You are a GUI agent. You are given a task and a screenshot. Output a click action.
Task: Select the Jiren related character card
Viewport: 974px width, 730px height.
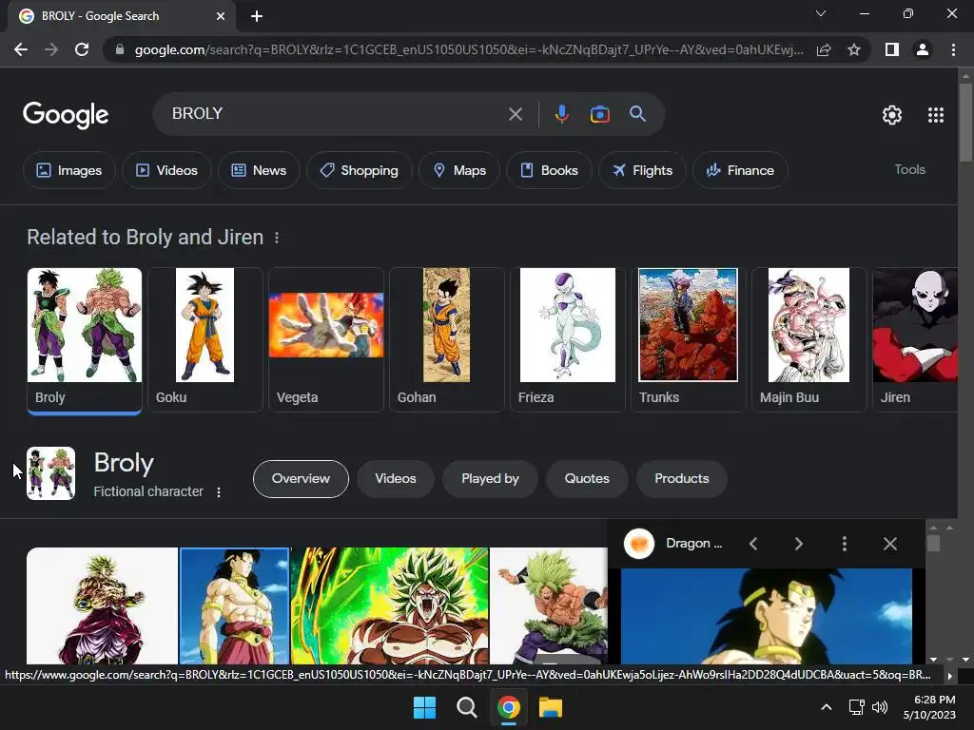pos(915,339)
